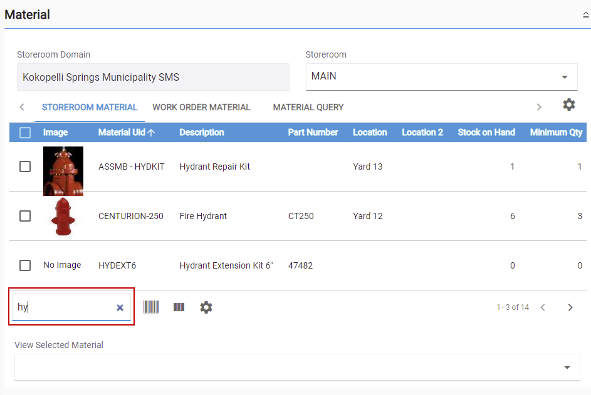Select the Yard 13 location cell
Screen dimensions: 591x395
[x=367, y=167]
